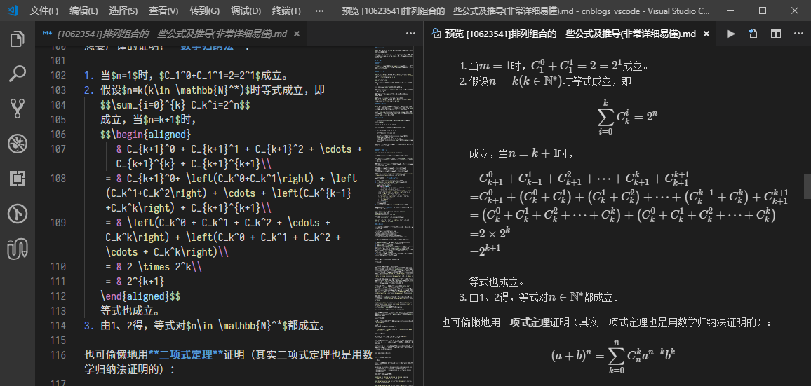Click preview item 2 假设n=k line
Screen dimensions: 811x386
click(546, 81)
